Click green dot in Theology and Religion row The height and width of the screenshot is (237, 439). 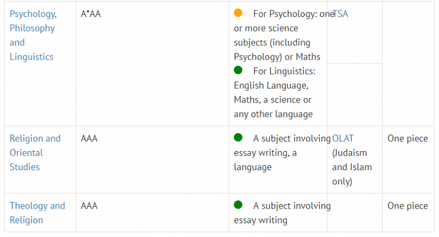coord(238,205)
